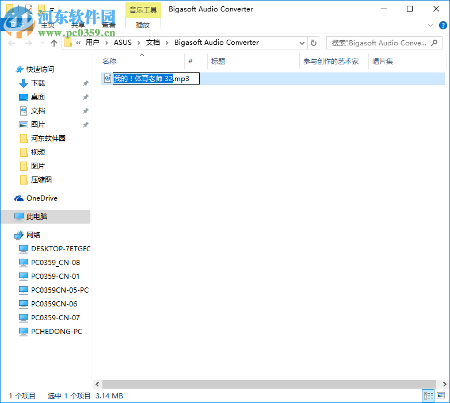The height and width of the screenshot is (403, 450).
Task: Click the filename rename text box
Action: tap(156, 79)
